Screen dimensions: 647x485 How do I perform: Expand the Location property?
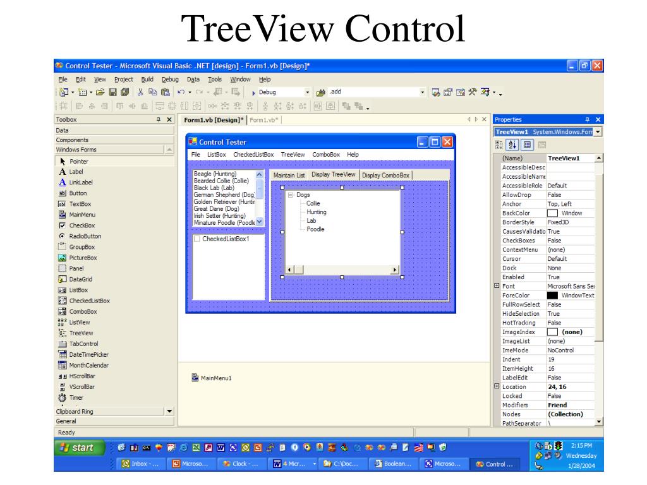click(497, 386)
